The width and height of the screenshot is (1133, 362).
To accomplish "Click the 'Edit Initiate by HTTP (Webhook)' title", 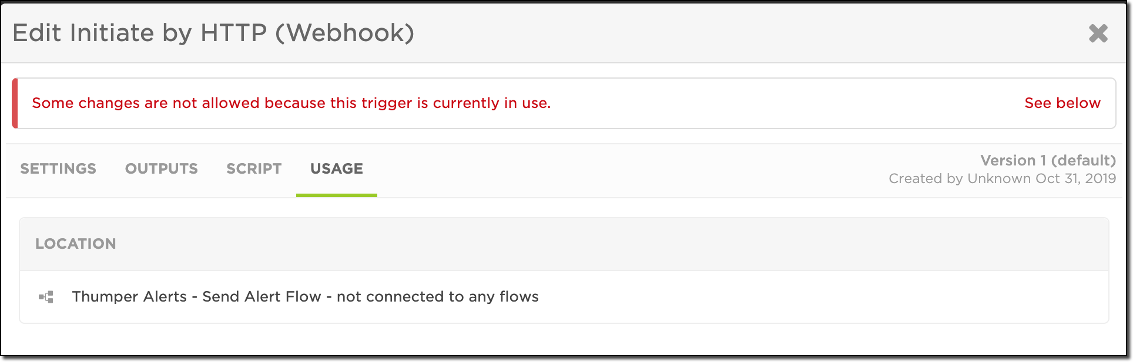I will tap(213, 33).
